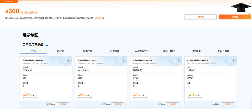Open arrow on c7实例 card
The width and height of the screenshot is (252, 109).
(x=233, y=60)
